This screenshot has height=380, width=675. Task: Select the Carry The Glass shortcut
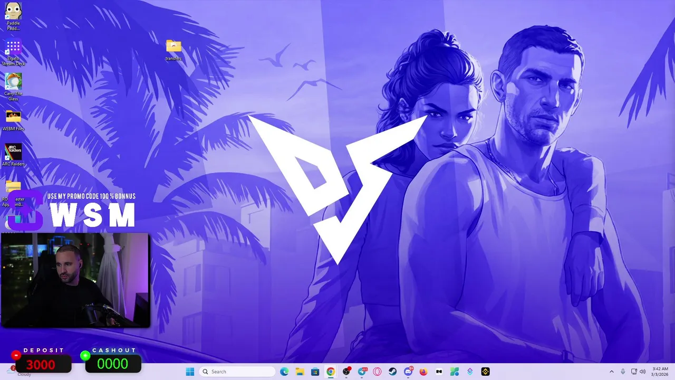[x=13, y=87]
